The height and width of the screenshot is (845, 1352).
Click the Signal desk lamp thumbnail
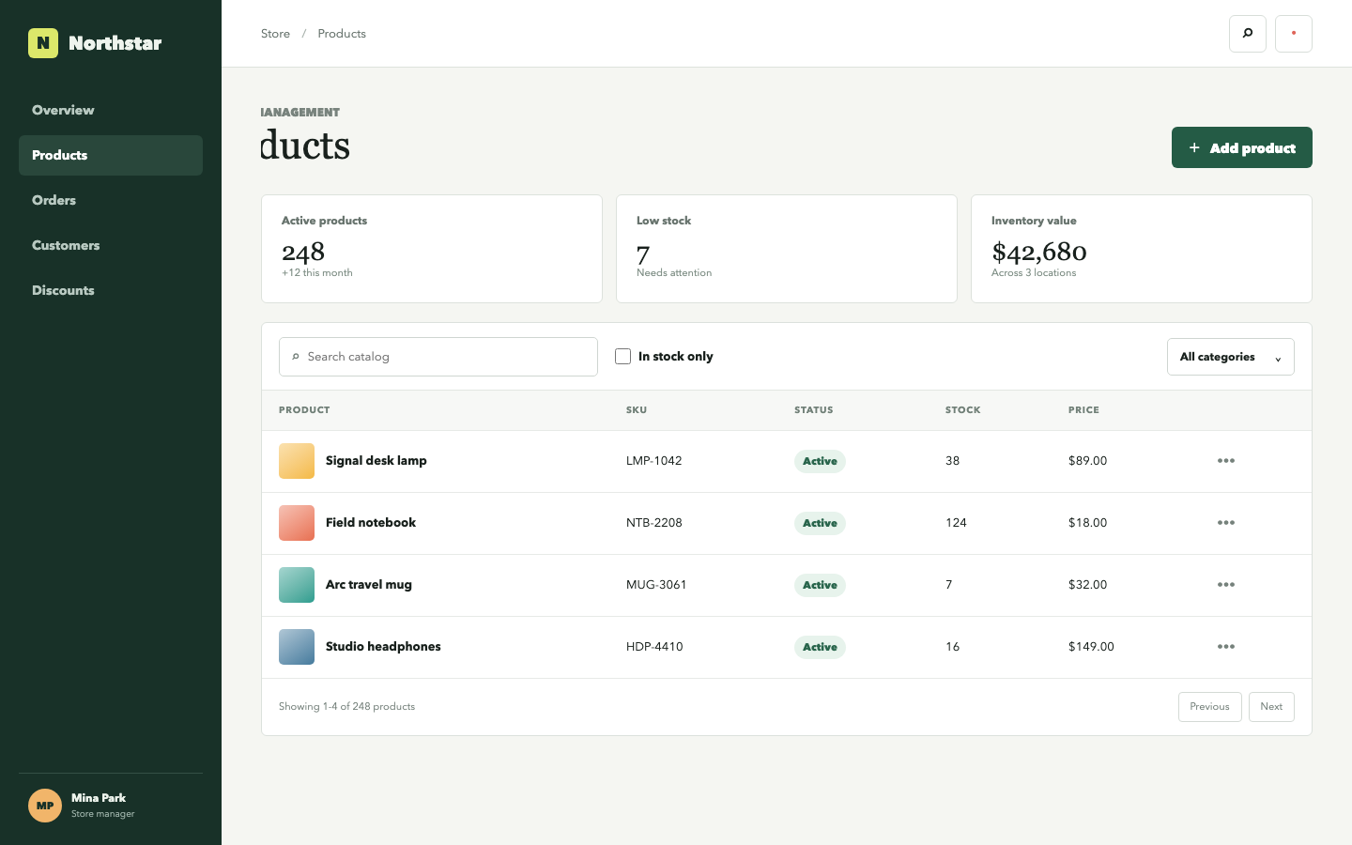point(297,461)
